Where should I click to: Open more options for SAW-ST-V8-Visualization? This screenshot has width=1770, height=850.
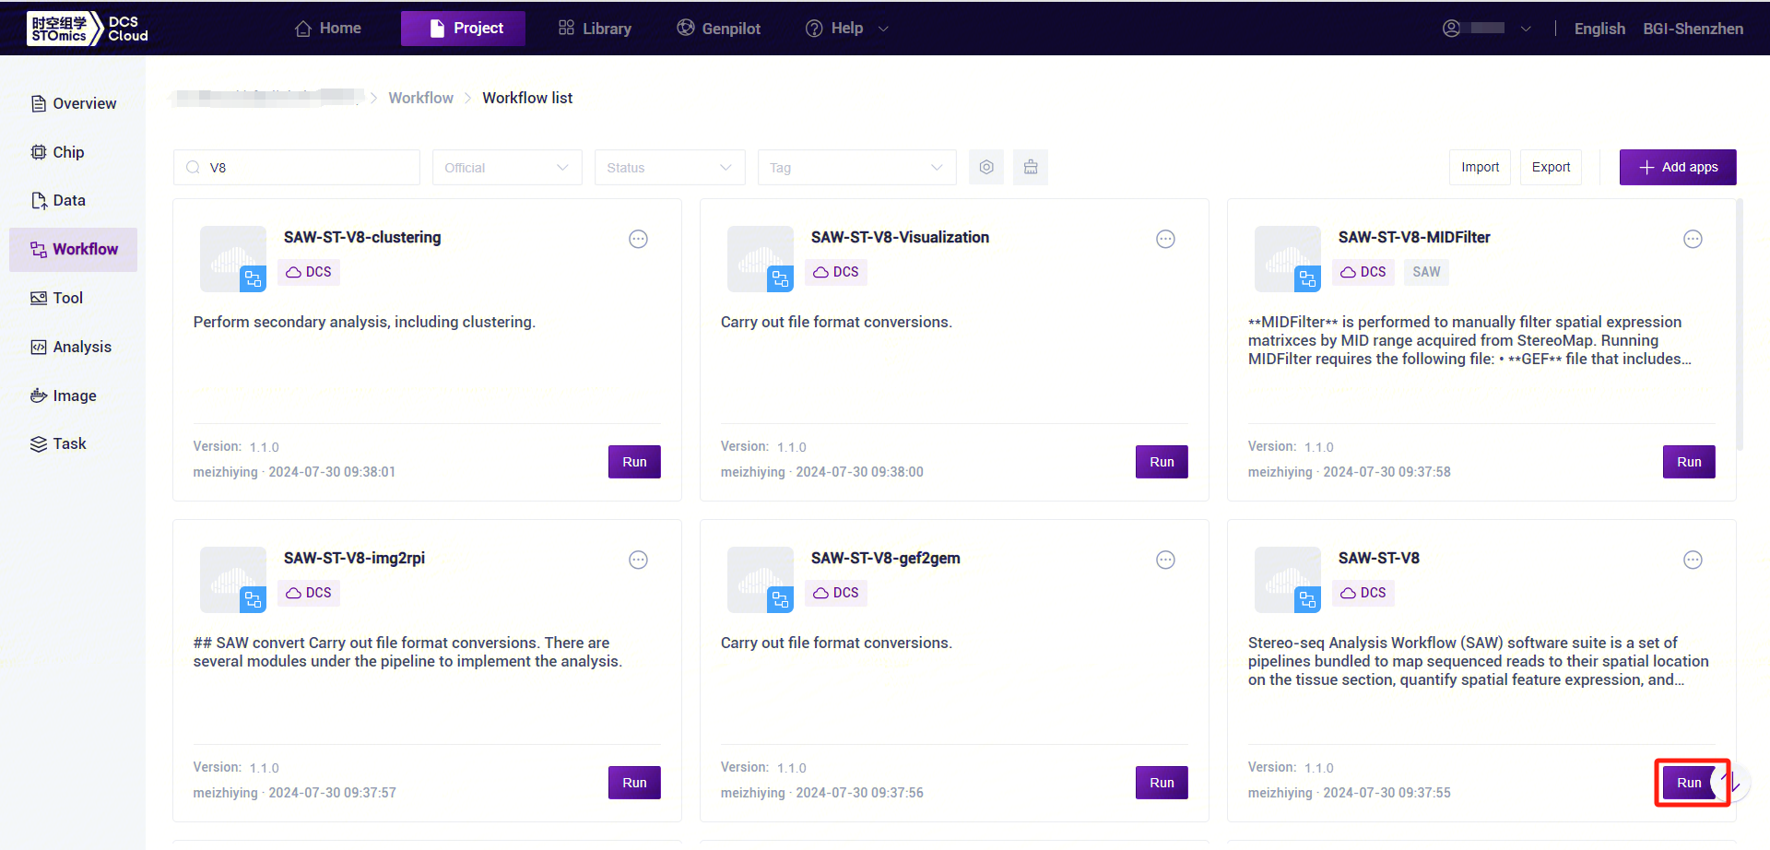pyautogui.click(x=1165, y=239)
